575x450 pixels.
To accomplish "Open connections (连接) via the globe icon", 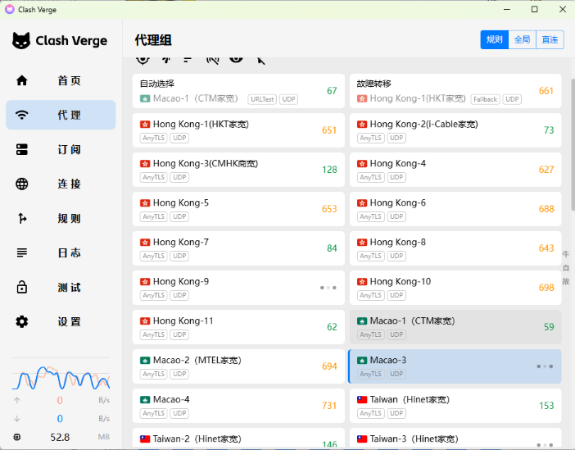I will [22, 184].
